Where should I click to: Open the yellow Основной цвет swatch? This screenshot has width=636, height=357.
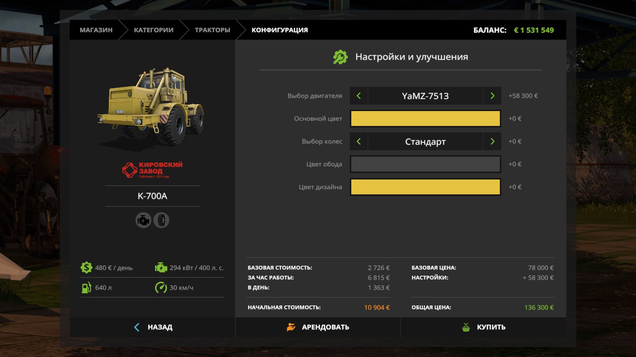425,119
